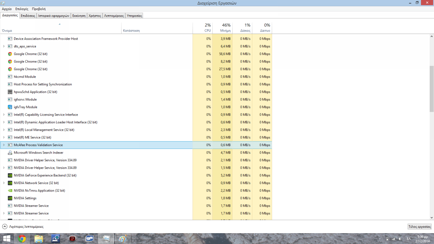434x244 pixels.
Task: Sort by the Κατάσταση column header
Action: point(157,28)
